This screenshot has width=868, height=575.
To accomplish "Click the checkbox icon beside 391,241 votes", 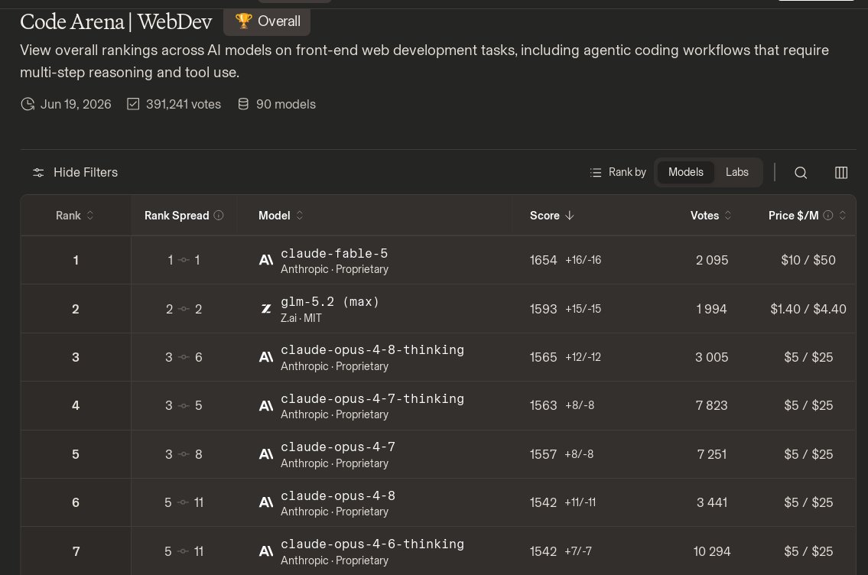I will click(x=133, y=104).
